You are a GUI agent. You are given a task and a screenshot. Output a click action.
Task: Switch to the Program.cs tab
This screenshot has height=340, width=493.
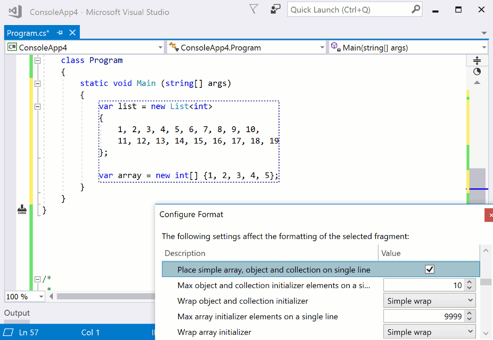[x=28, y=33]
